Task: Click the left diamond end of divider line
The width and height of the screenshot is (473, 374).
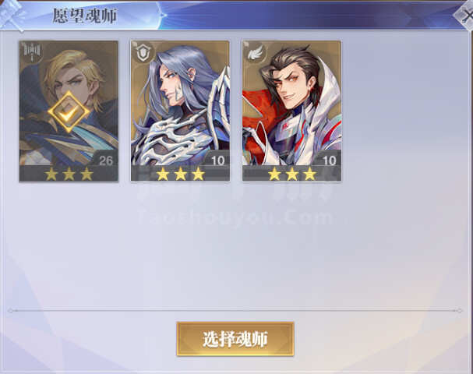Action: pyautogui.click(x=11, y=310)
